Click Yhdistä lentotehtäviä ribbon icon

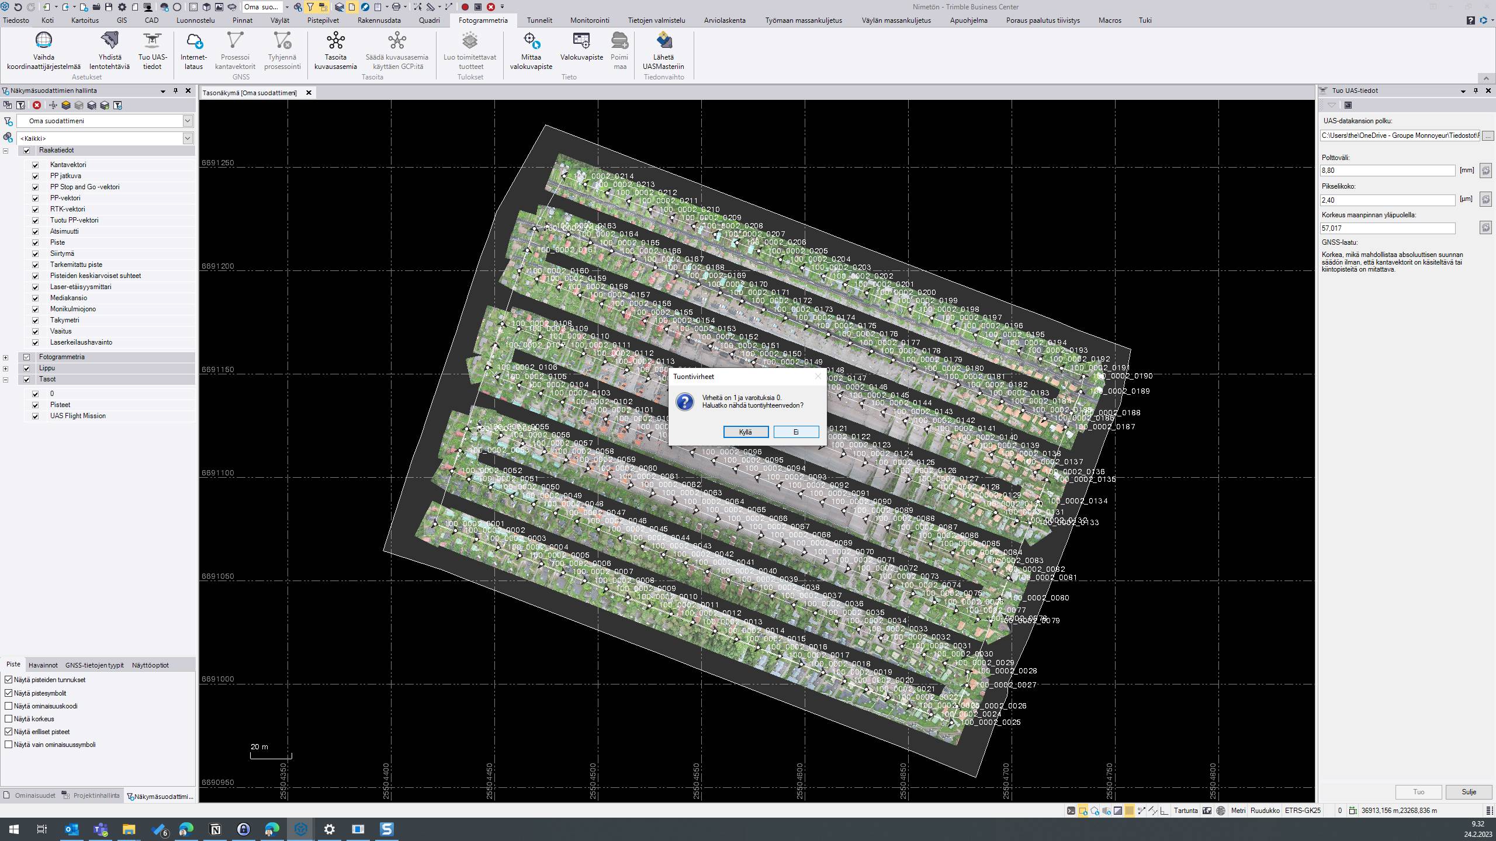(x=110, y=51)
